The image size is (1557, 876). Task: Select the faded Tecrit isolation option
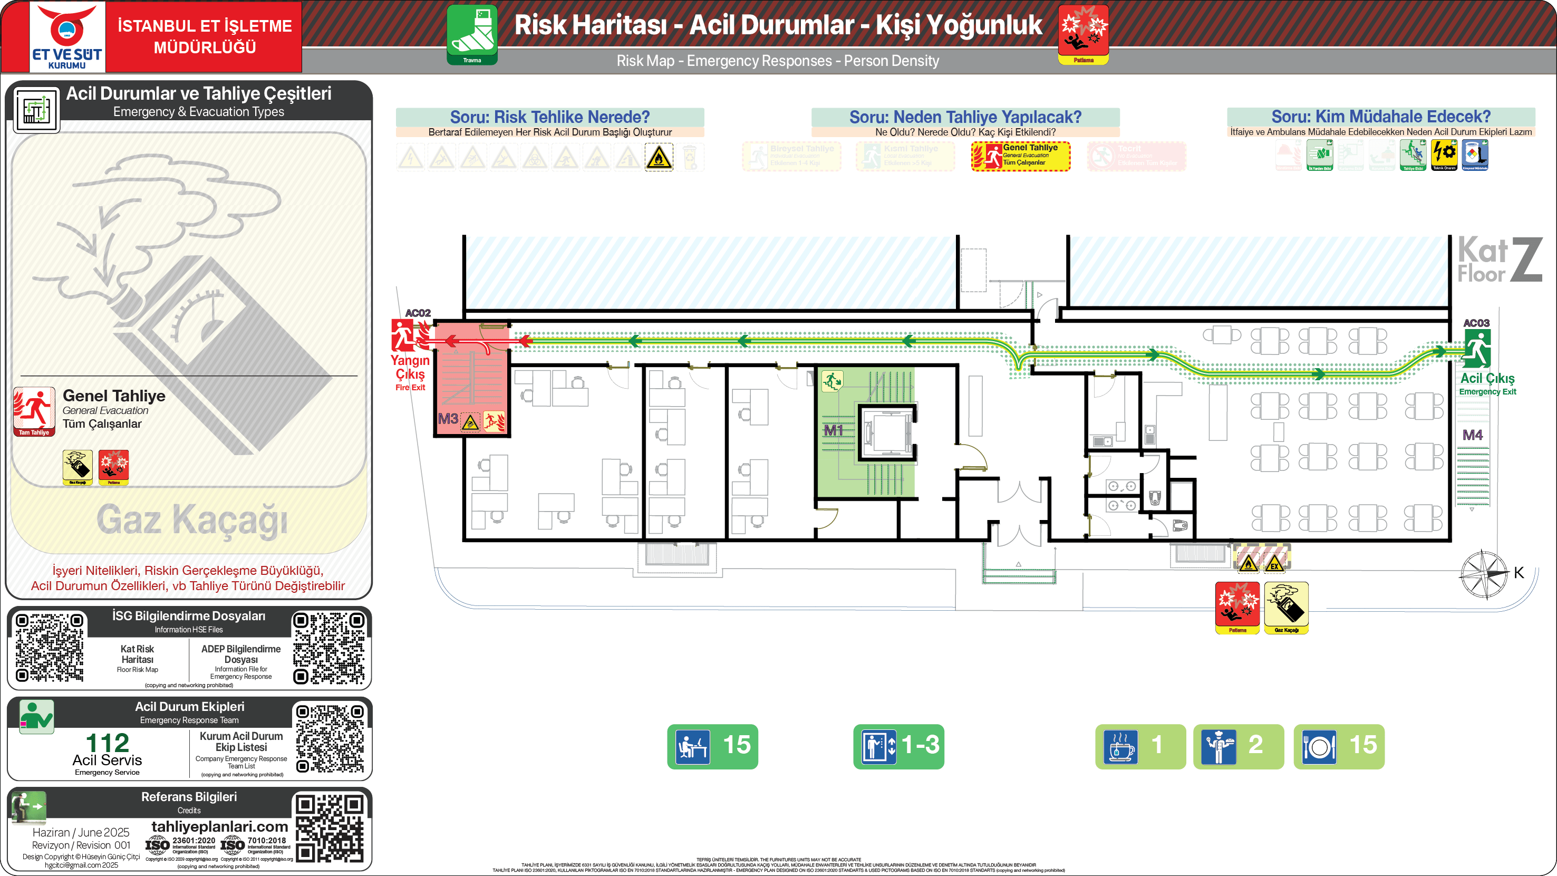point(1136,156)
